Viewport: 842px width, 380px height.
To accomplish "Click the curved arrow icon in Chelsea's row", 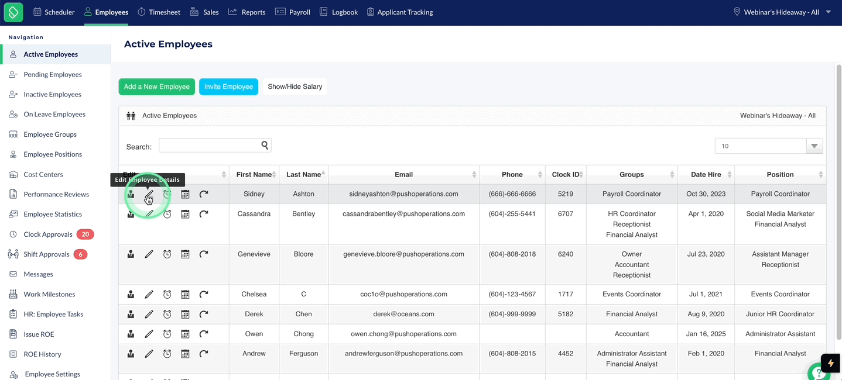I will coord(204,294).
